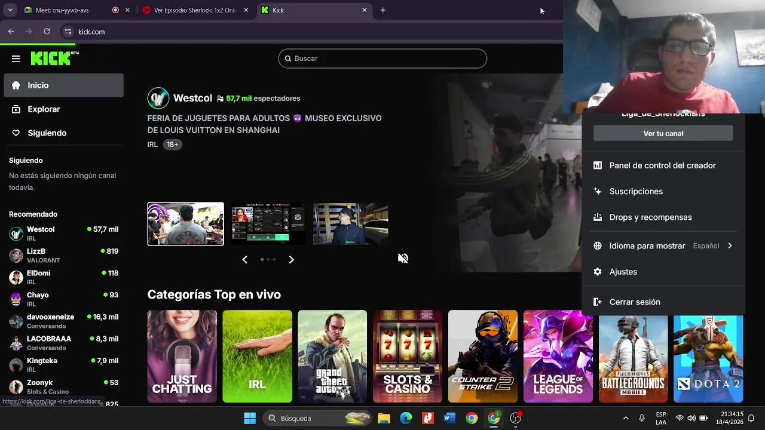Open the hamburger sidebar menu

[x=16, y=59]
